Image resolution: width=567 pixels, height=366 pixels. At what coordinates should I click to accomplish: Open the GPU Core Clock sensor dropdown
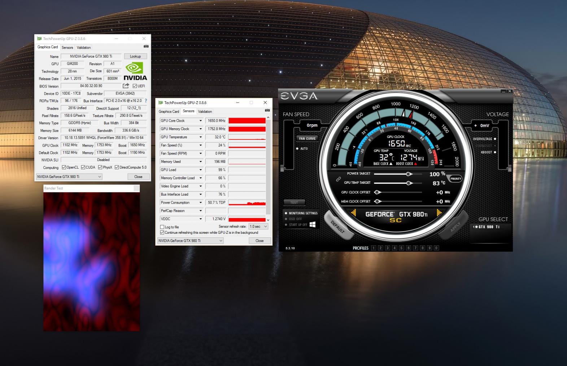(201, 121)
